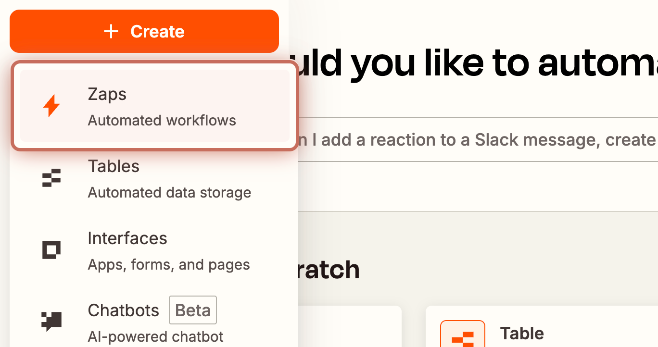Image resolution: width=658 pixels, height=347 pixels.
Task: Click the Zaps lightning bolt icon
Action: [51, 106]
